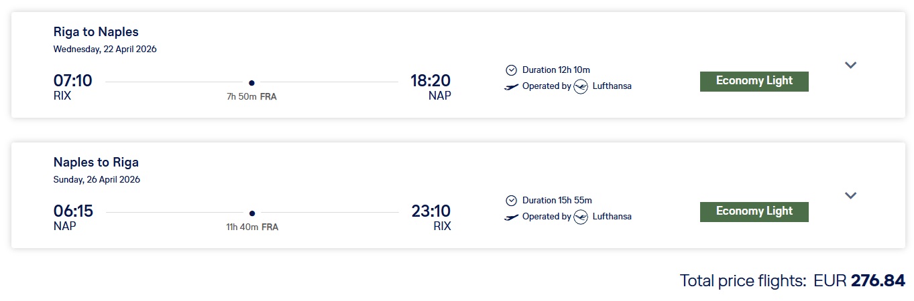Viewport: 914px width, 301px height.
Task: Click the stopover dot on the outbound flight
Action: [x=251, y=83]
